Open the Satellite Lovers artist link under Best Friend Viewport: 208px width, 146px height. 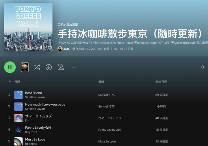click(x=35, y=97)
